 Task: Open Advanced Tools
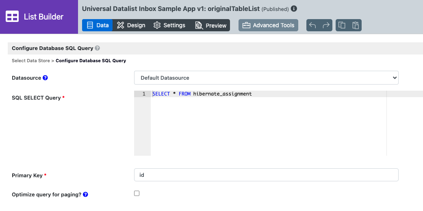click(x=268, y=25)
